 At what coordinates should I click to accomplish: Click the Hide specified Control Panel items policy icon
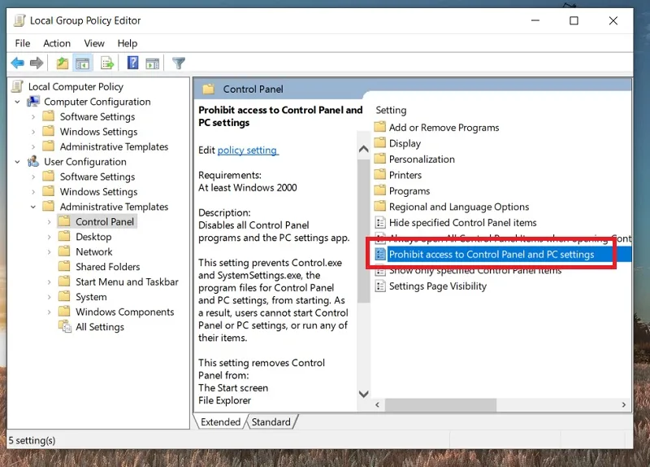coord(379,222)
